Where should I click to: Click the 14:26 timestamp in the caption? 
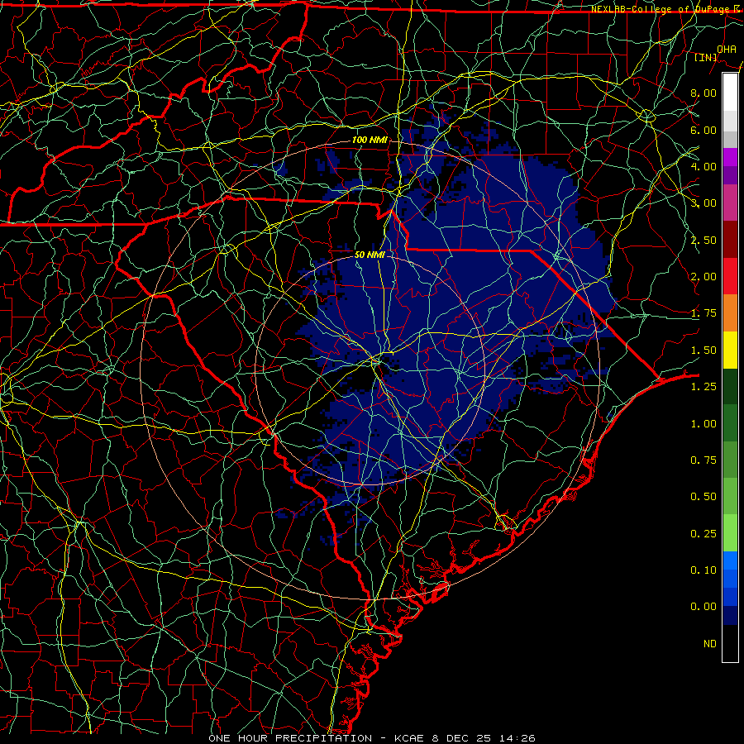(516, 738)
